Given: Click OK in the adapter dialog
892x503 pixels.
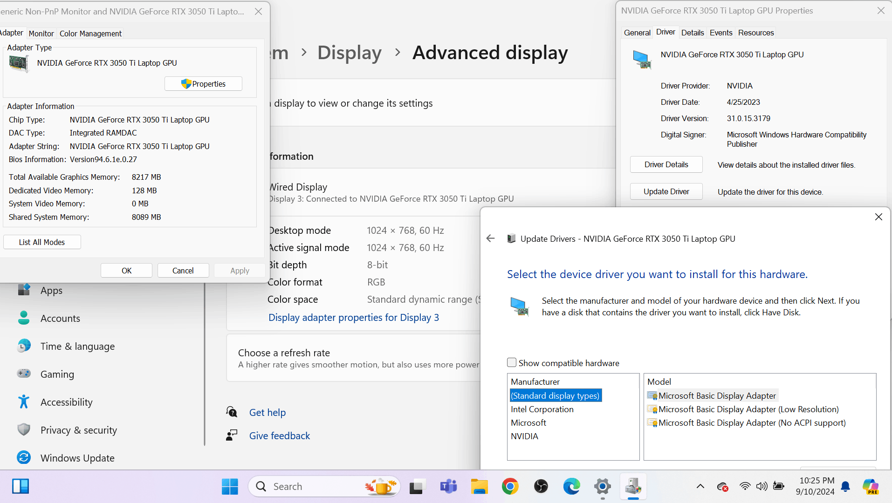Looking at the screenshot, I should (126, 271).
